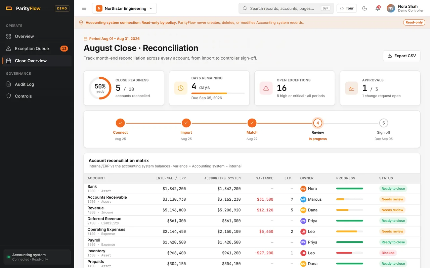Open notifications bell icon
Screen dimensions: 430x268
(x=378, y=8)
